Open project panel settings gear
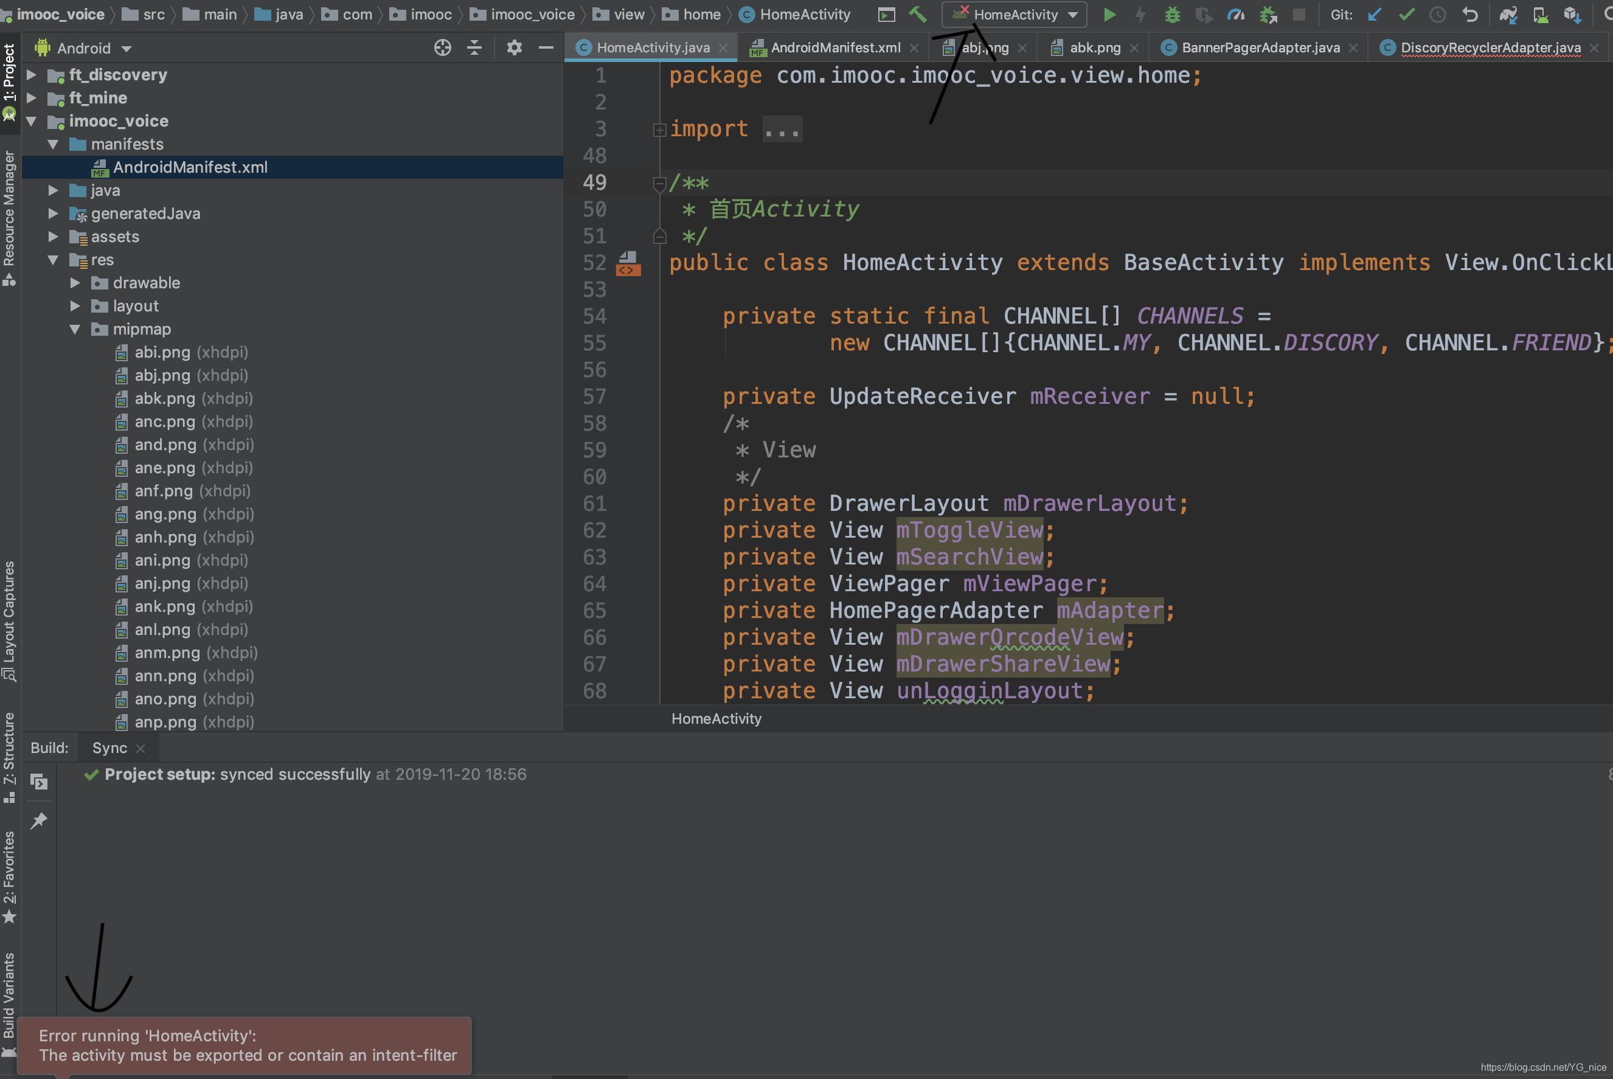Screen dimensions: 1613x1079 click(514, 47)
